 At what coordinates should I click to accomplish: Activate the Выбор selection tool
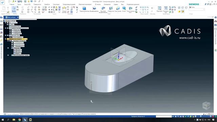click(x=14, y=10)
